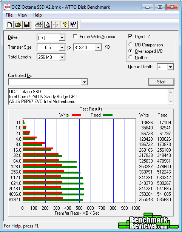Click scroll up arrow in description box
Screen dimensions: 182x232
[x=171, y=92]
